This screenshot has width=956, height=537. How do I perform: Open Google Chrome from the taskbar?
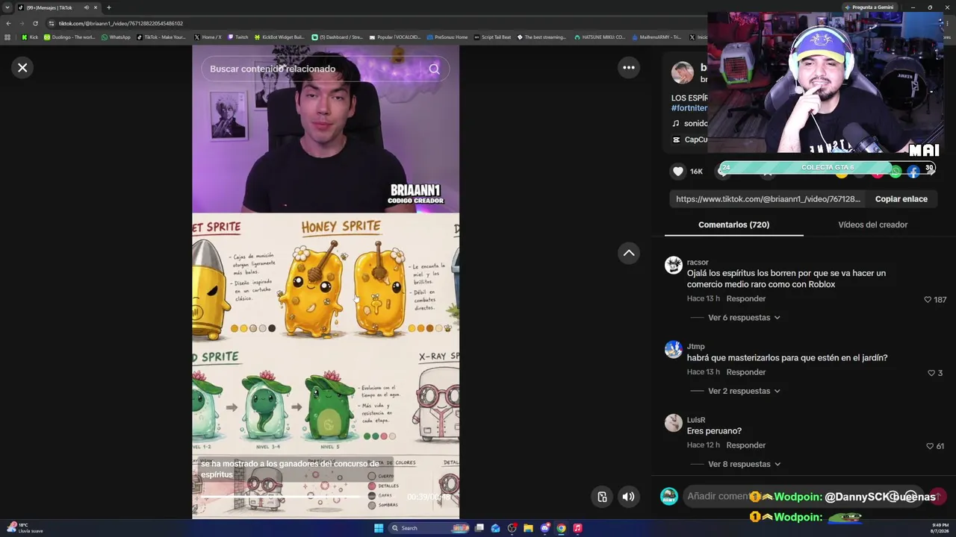pos(561,528)
